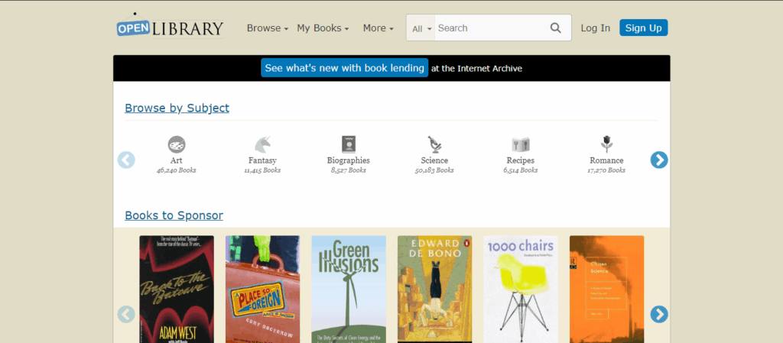The image size is (783, 343).
Task: Select the Fantasy unicorn icon
Action: 262,144
